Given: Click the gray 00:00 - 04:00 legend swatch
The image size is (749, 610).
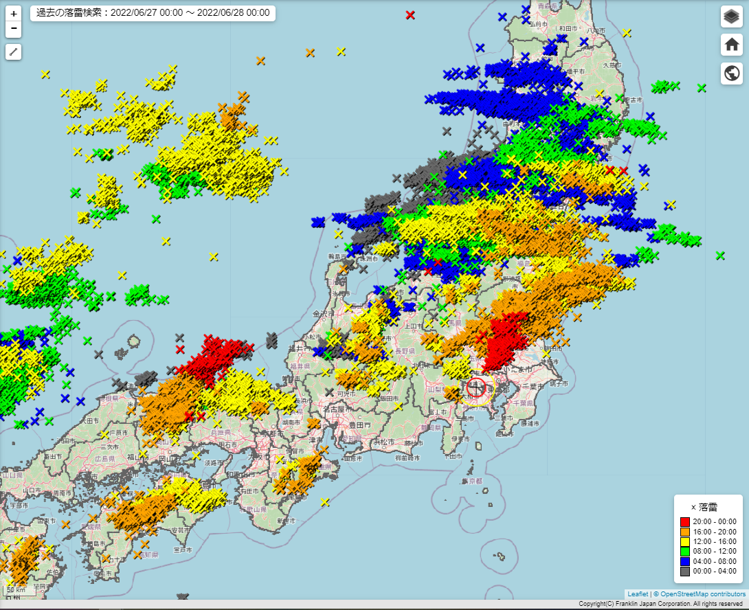Looking at the screenshot, I should pos(684,571).
